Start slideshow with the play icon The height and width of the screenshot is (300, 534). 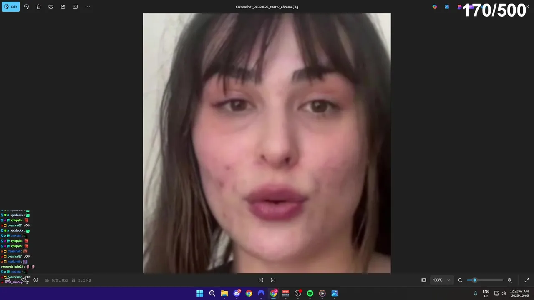75,7
